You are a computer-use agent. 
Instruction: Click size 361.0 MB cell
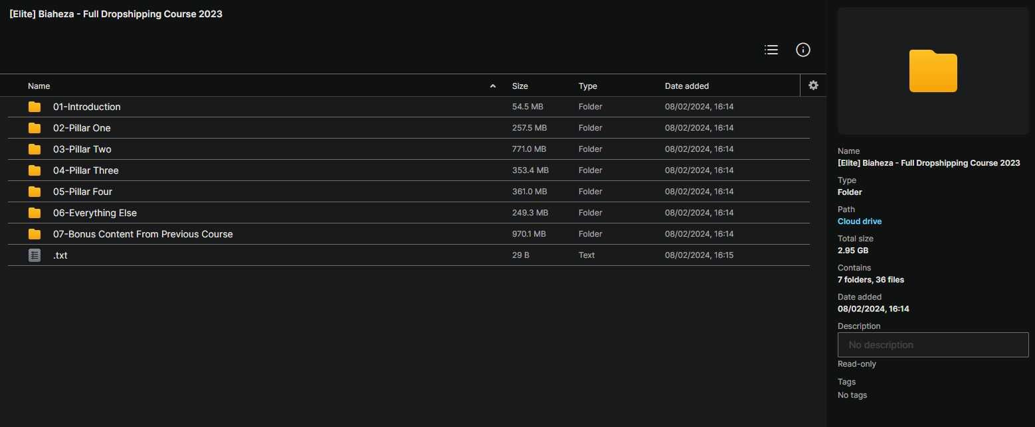[x=529, y=192]
